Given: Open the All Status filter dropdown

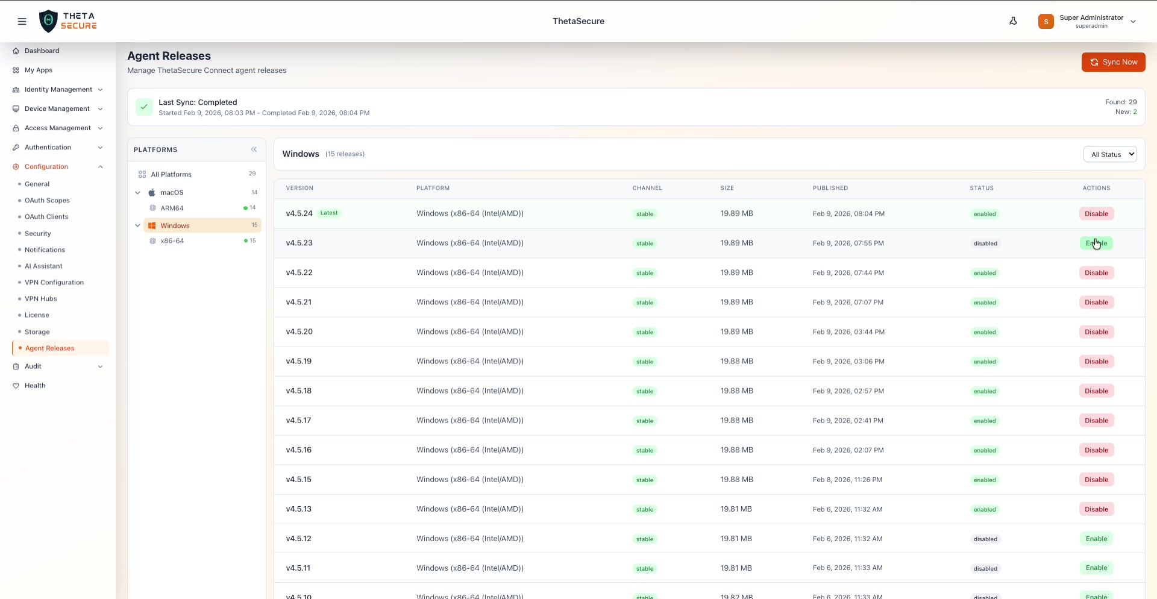Looking at the screenshot, I should point(1110,154).
